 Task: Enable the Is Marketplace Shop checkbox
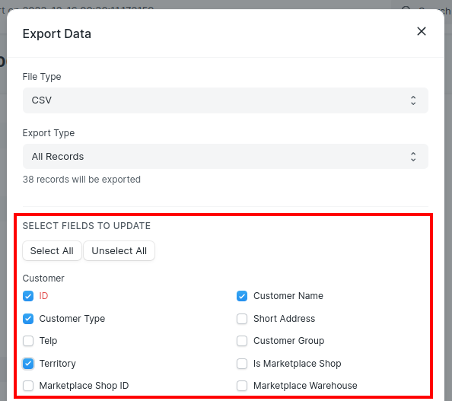coord(242,364)
